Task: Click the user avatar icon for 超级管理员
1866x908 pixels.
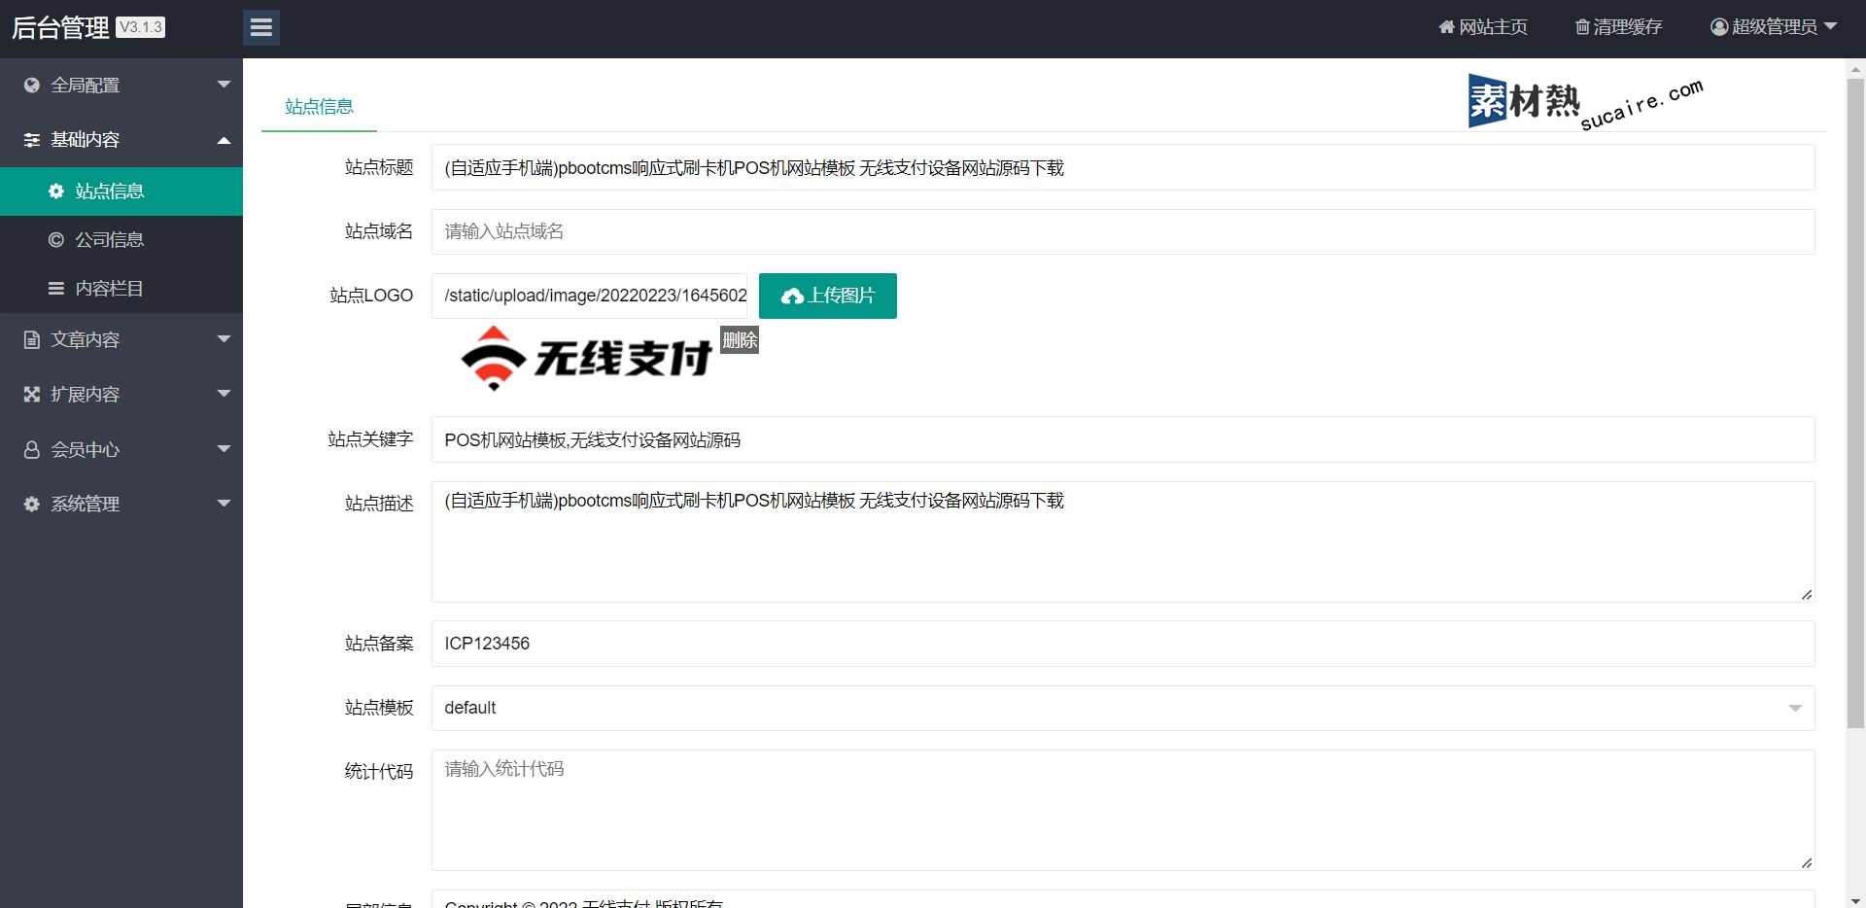Action: click(1718, 27)
